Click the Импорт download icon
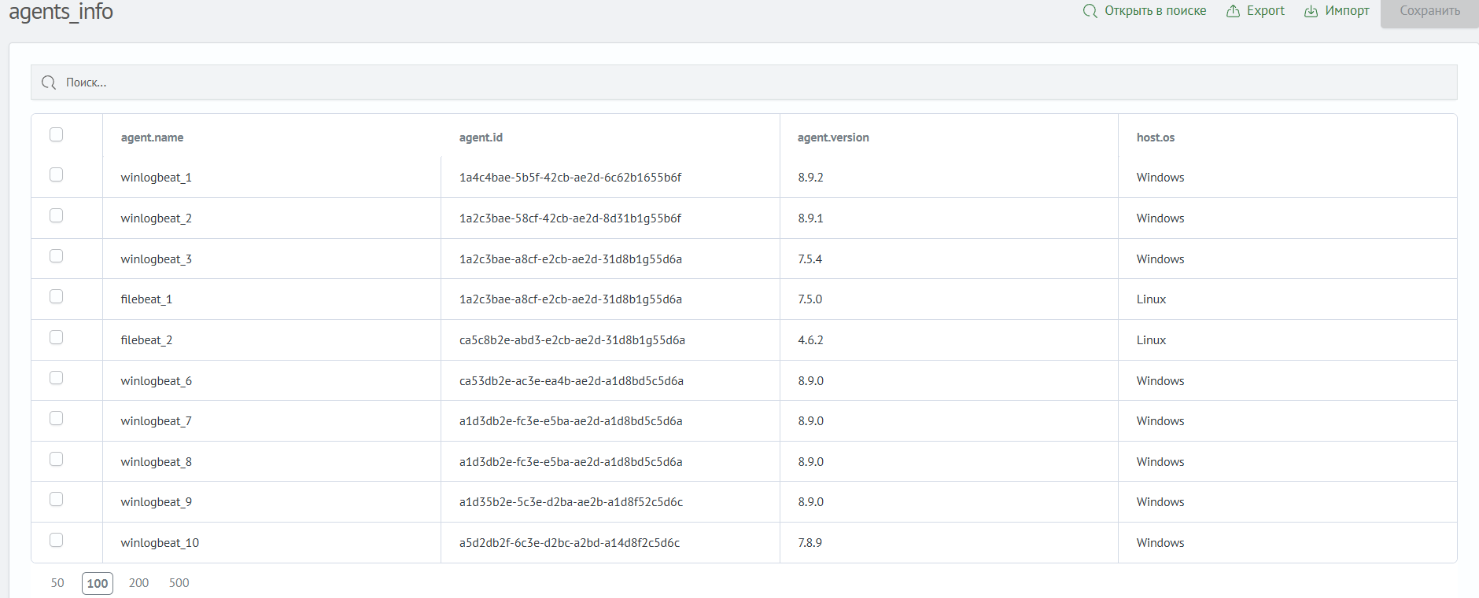This screenshot has width=1479, height=598. coord(1311,11)
